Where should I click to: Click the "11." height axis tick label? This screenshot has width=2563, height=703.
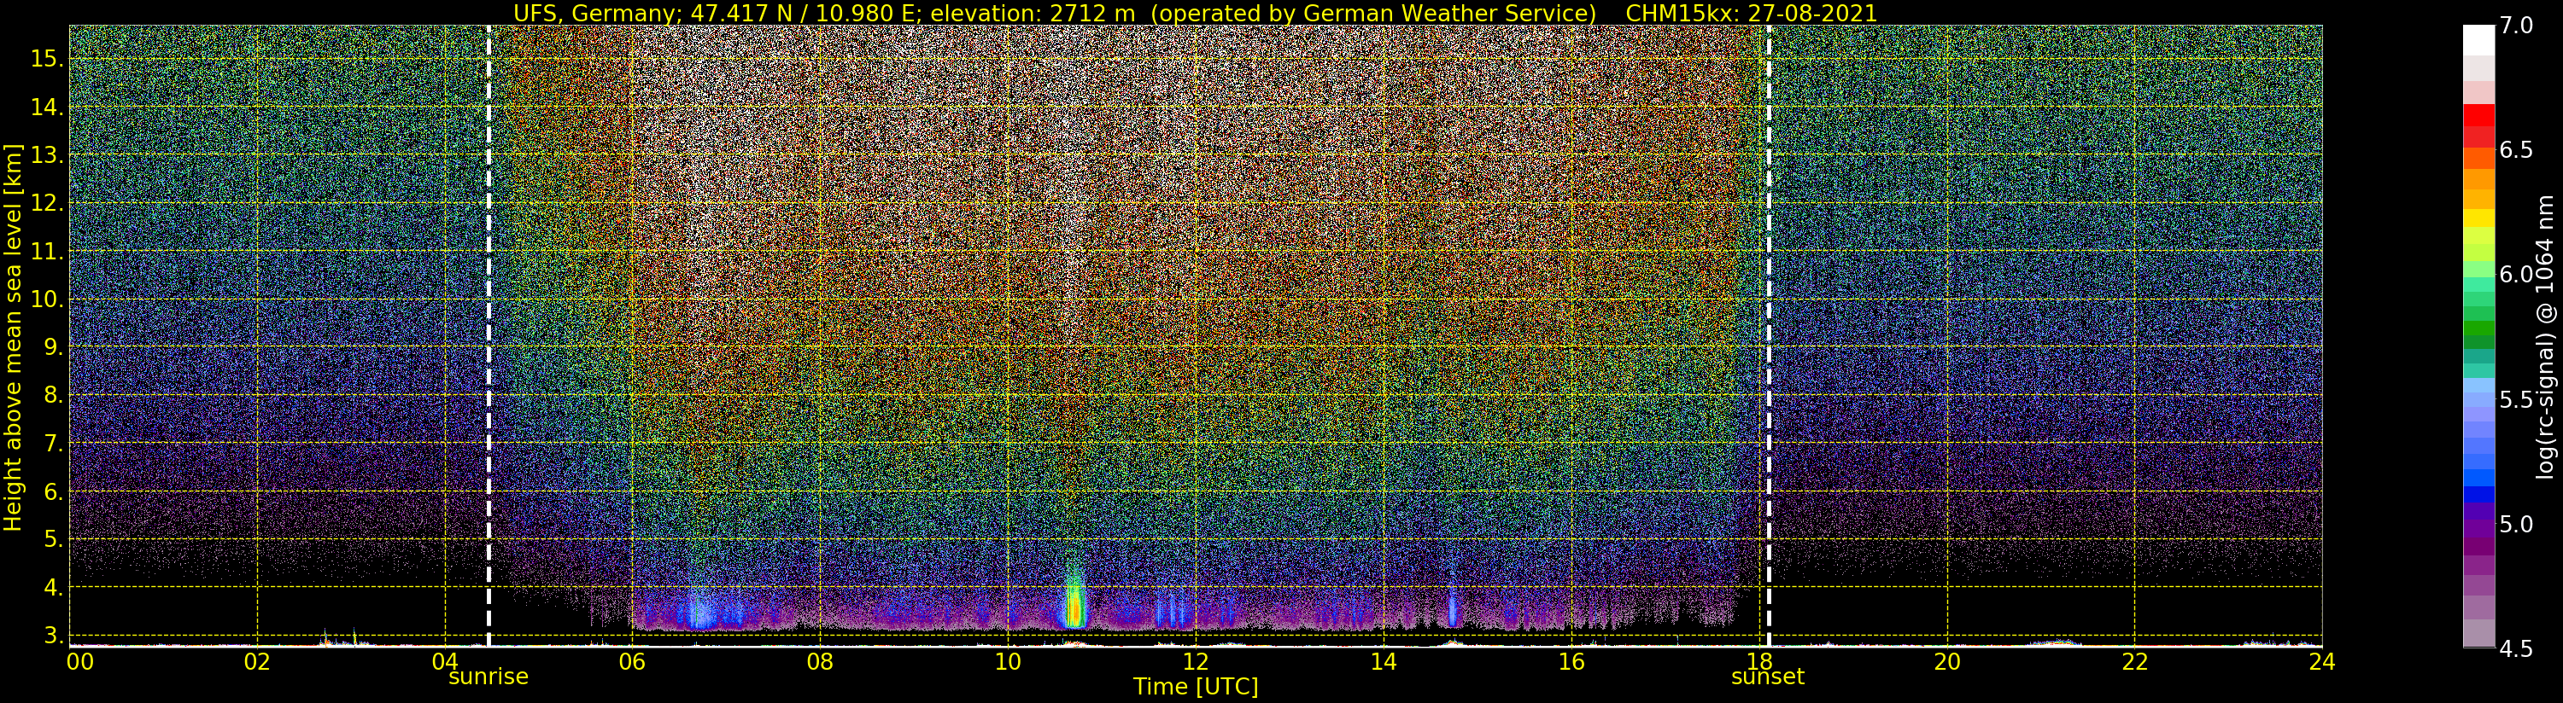47,253
